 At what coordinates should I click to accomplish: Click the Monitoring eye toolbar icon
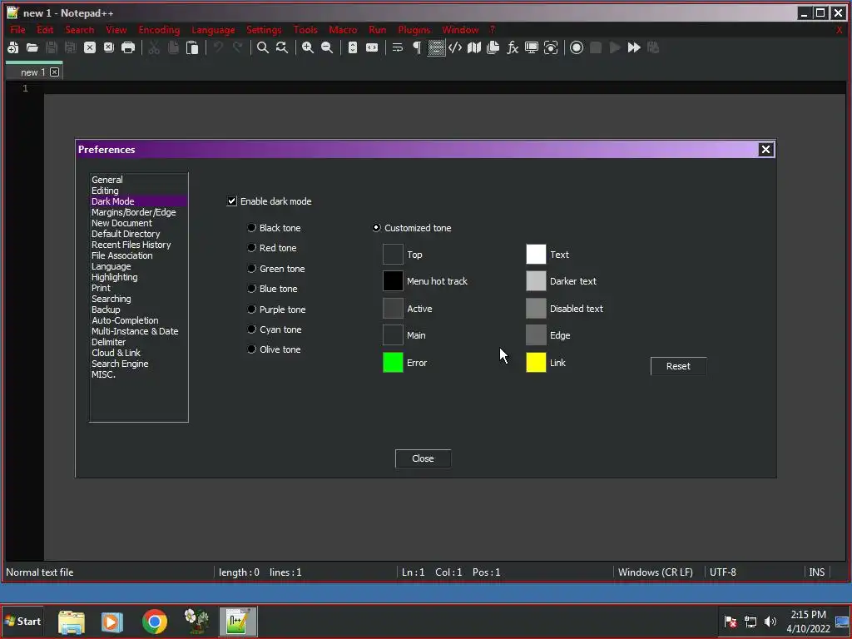coord(551,47)
